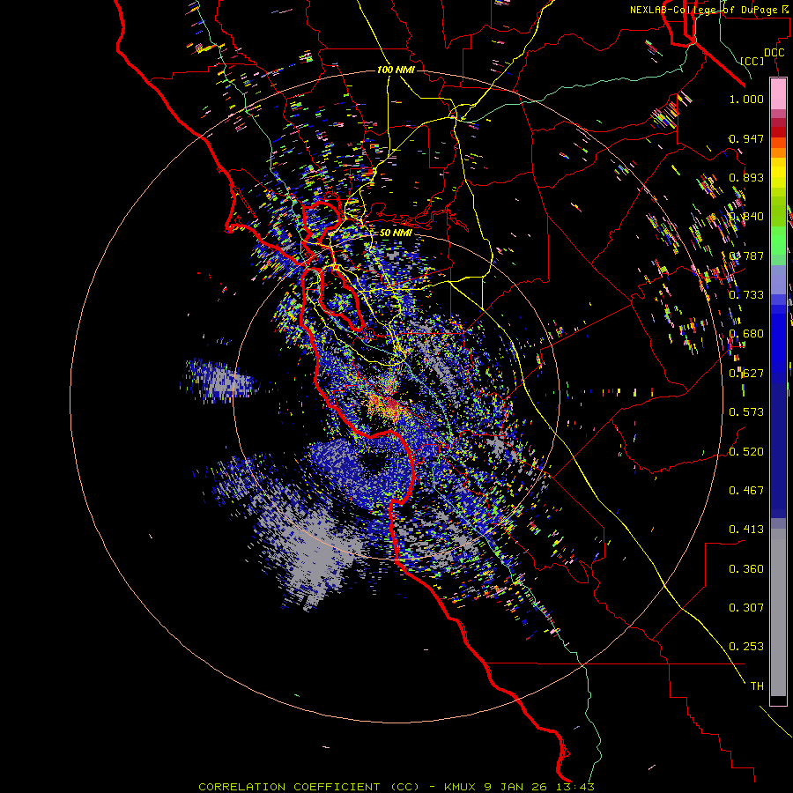793x793 pixels.
Task: Click the CORRELATION COEFFICIENT (CC) caption
Action: coord(308,787)
